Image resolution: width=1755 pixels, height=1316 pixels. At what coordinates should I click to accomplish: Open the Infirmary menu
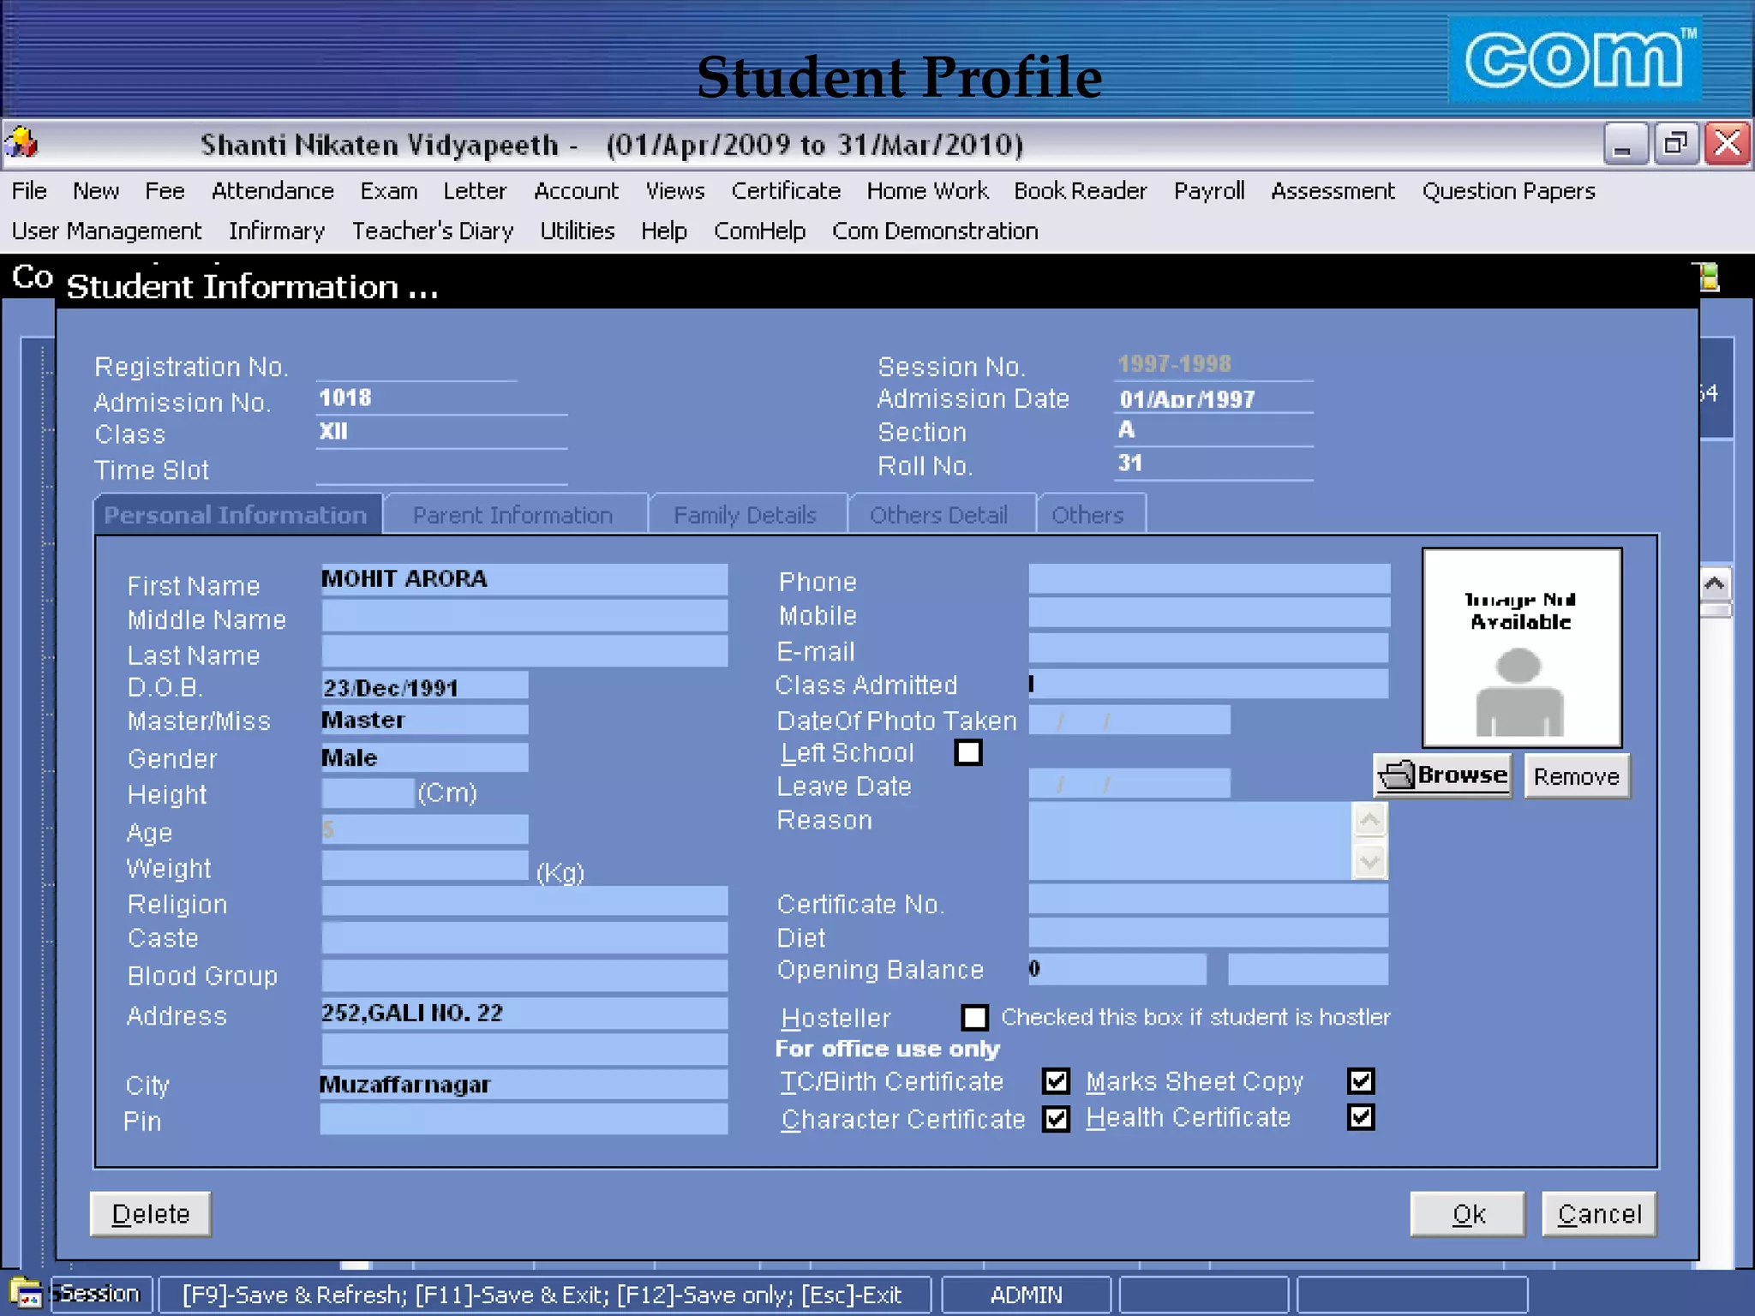(277, 230)
